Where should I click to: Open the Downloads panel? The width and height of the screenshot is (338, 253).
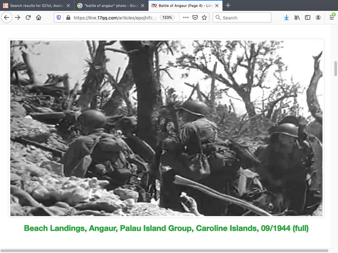point(286,18)
